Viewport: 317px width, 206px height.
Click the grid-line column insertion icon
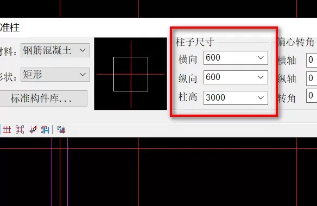(x=7, y=130)
